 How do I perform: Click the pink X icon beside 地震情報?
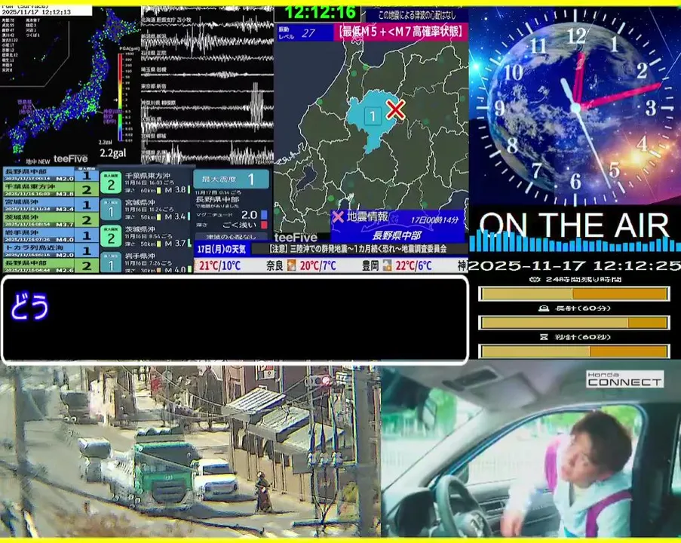(x=338, y=216)
